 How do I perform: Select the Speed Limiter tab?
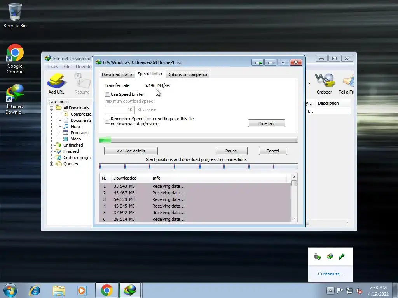click(x=150, y=74)
